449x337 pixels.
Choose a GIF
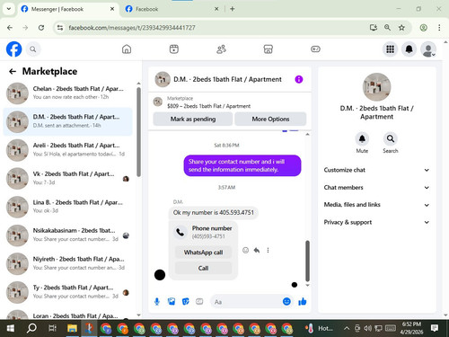(199, 302)
